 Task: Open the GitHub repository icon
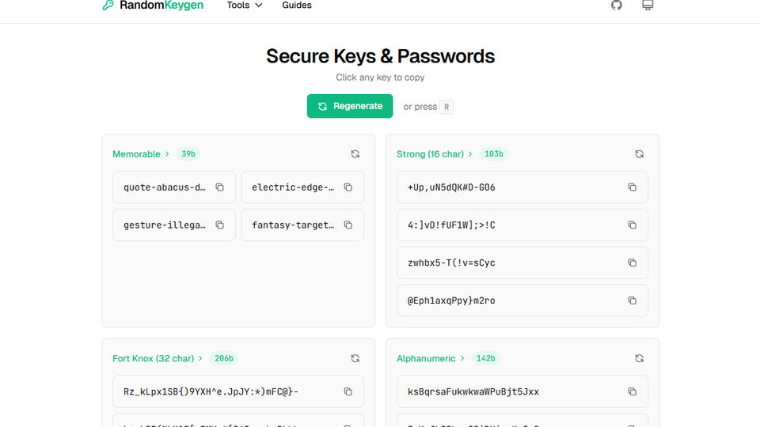click(617, 6)
